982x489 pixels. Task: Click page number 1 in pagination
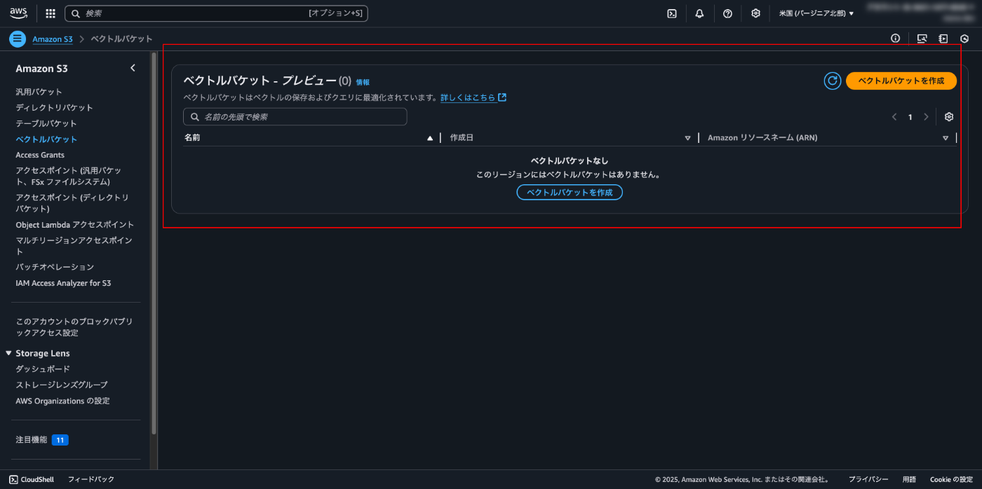pyautogui.click(x=910, y=117)
